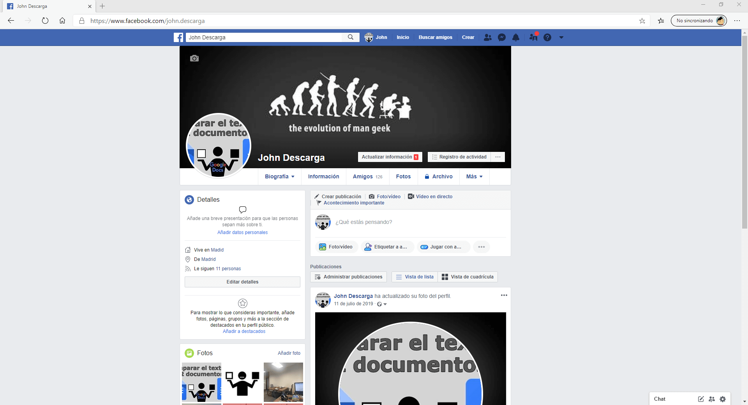Screen dimensions: 748x405
Task: Expand the account menu arrow in navbar
Action: pos(561,37)
